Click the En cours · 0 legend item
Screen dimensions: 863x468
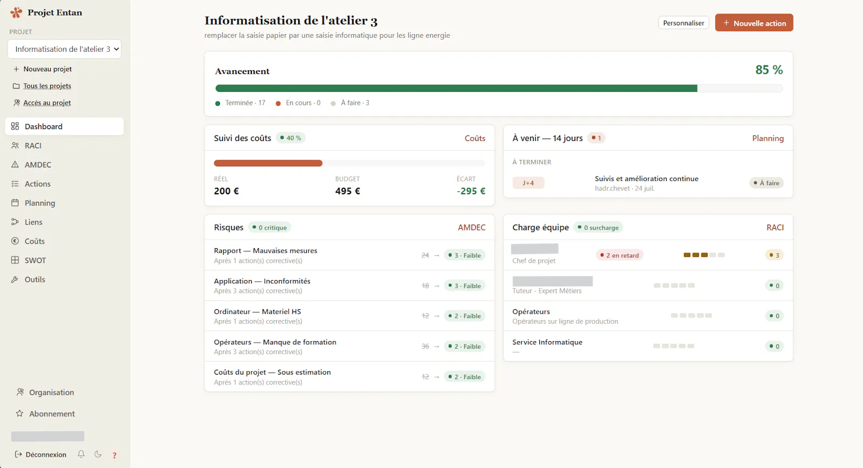point(298,103)
